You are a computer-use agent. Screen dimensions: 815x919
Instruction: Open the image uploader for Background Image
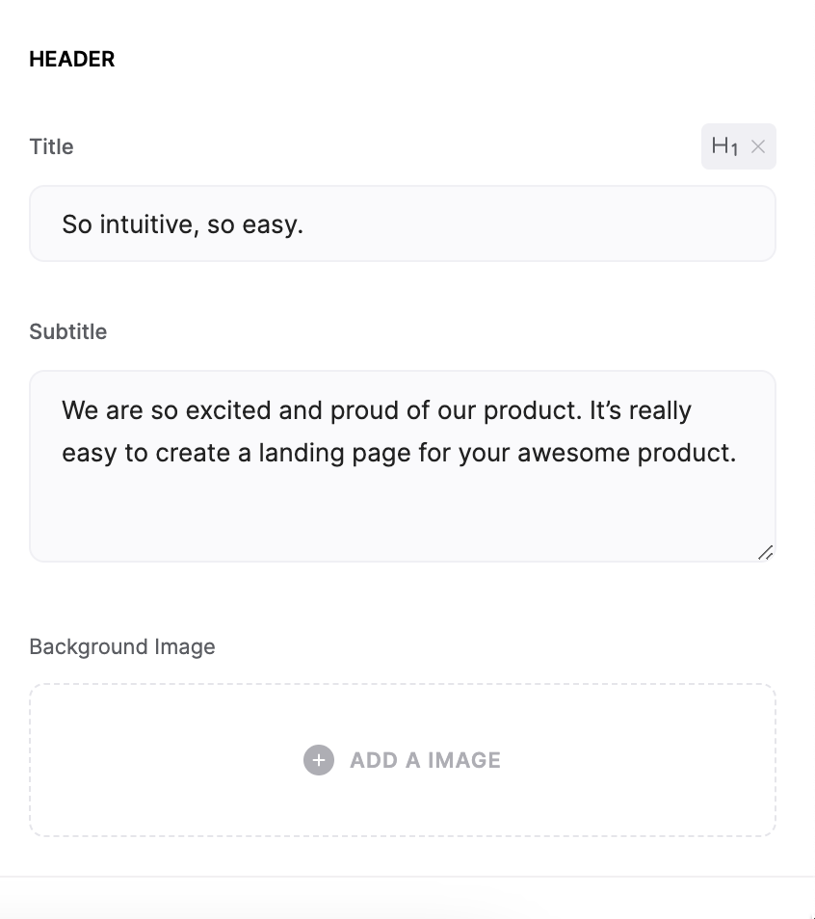pyautogui.click(x=403, y=759)
